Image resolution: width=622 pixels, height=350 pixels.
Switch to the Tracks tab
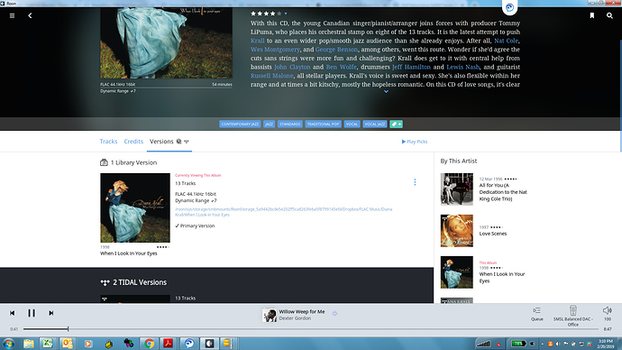108,142
